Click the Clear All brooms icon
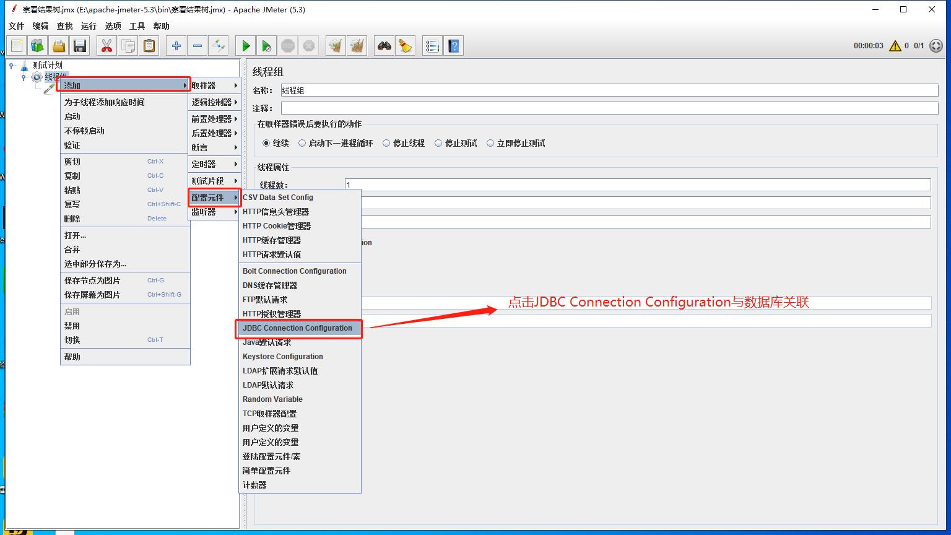Screen dimensions: 951x535 357,46
